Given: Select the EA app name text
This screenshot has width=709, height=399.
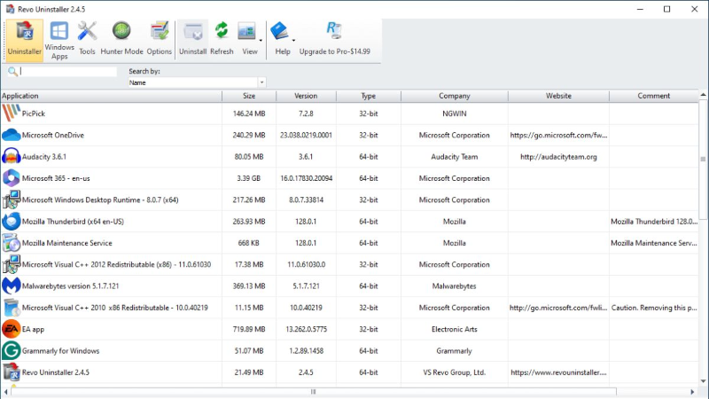Looking at the screenshot, I should (x=33, y=329).
